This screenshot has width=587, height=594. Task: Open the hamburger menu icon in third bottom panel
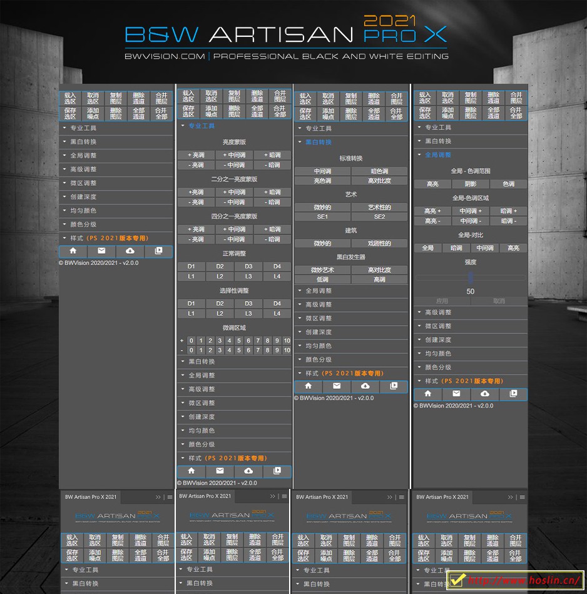click(x=402, y=497)
